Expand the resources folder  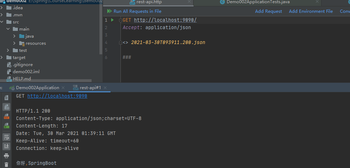point(14,43)
